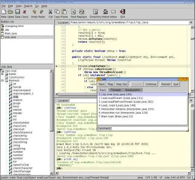Select the funcall method in the tree
The width and height of the screenshot is (195, 180).
pos(17,87)
